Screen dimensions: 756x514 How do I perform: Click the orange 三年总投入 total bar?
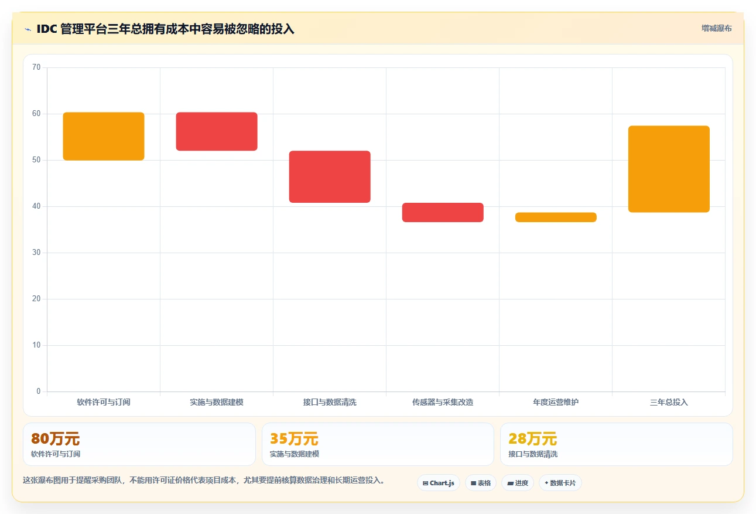669,169
